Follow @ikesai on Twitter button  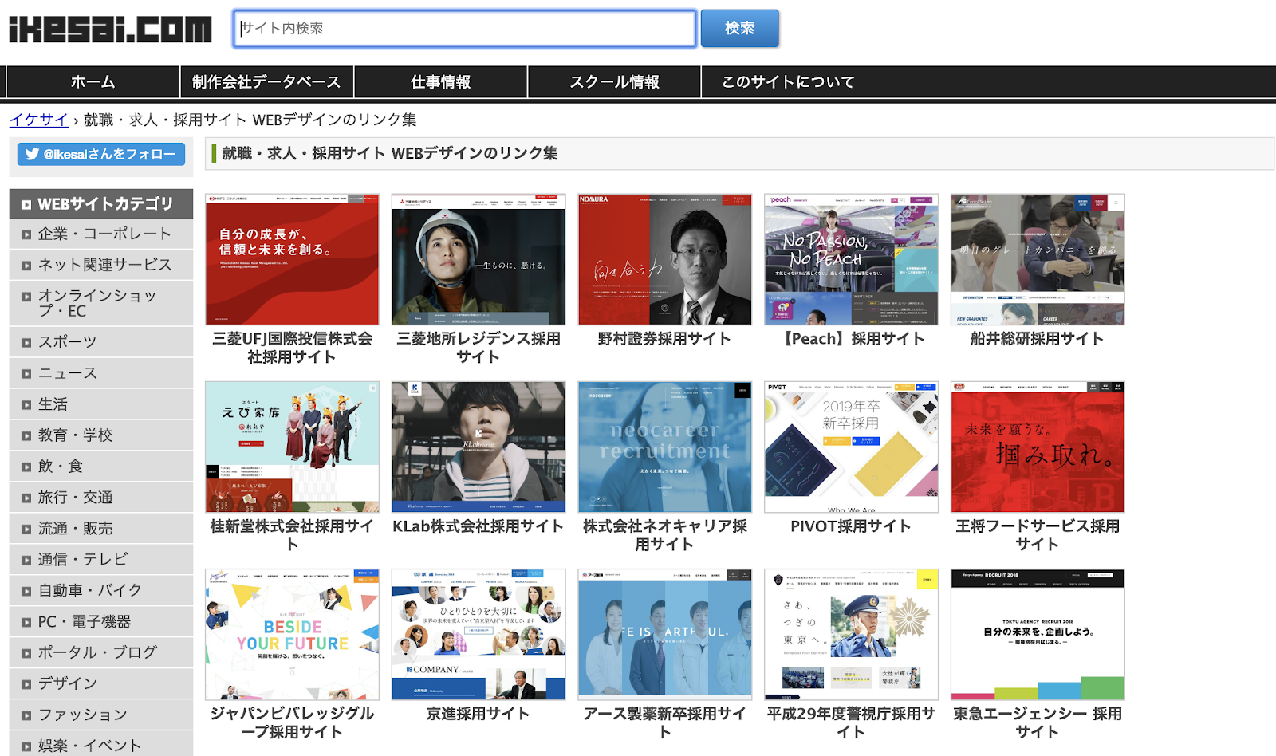tap(101, 154)
